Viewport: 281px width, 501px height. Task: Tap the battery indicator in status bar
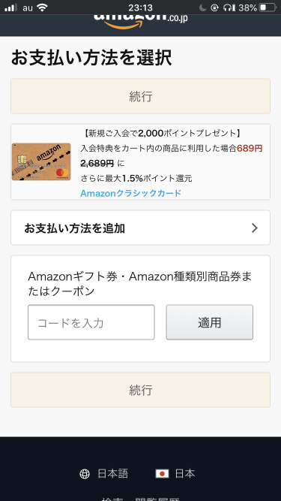pyautogui.click(x=267, y=8)
